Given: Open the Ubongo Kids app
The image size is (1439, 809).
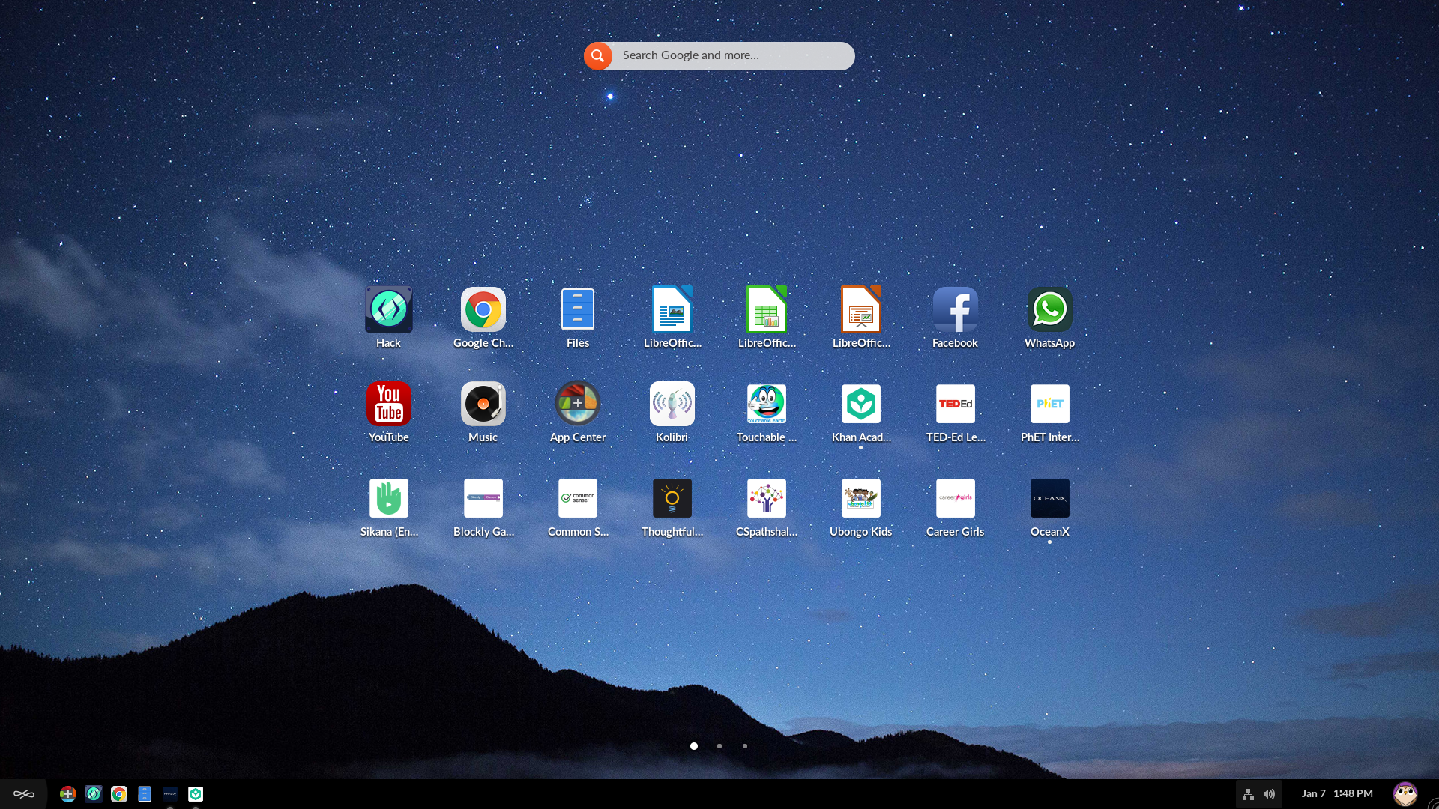Looking at the screenshot, I should tap(860, 498).
